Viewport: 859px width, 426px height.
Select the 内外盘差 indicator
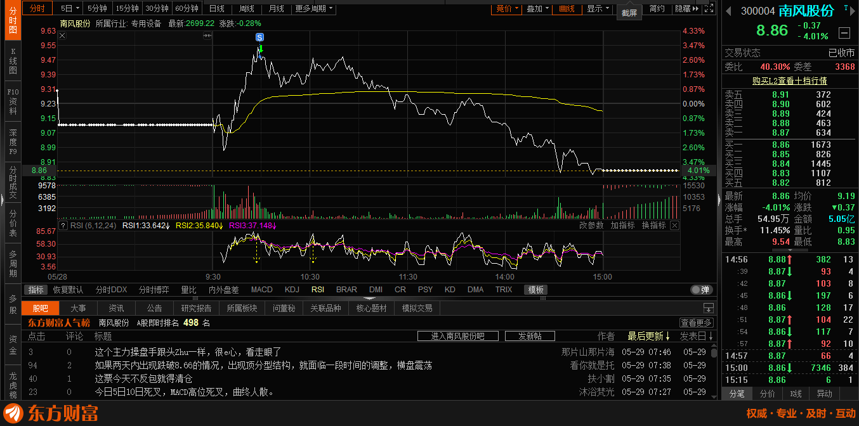pyautogui.click(x=224, y=290)
